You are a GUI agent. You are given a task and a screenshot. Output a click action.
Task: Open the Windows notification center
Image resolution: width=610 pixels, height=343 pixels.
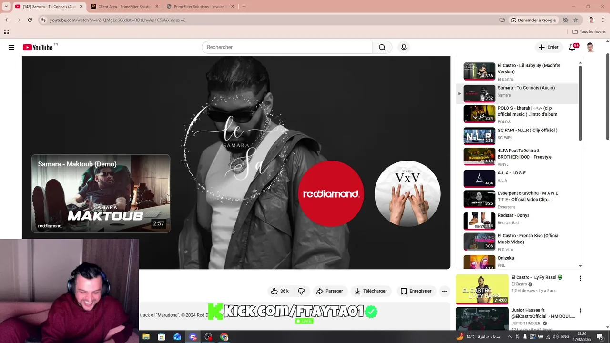[600, 337]
